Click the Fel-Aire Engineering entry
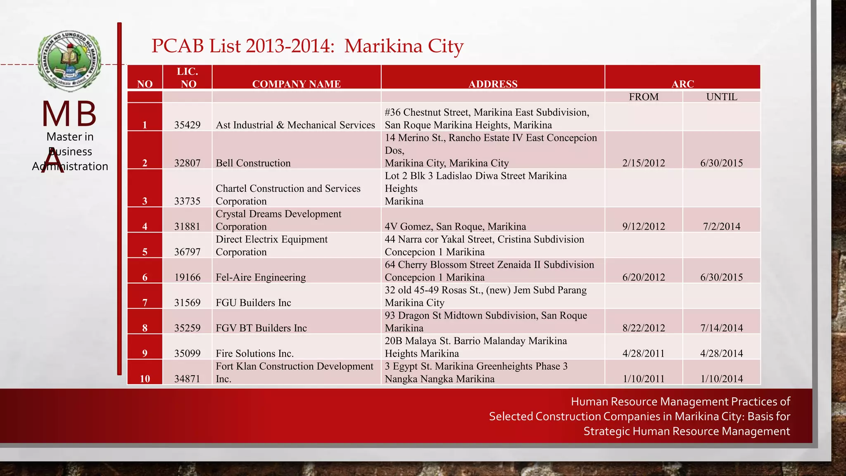Image resolution: width=846 pixels, height=476 pixels. pos(261,277)
